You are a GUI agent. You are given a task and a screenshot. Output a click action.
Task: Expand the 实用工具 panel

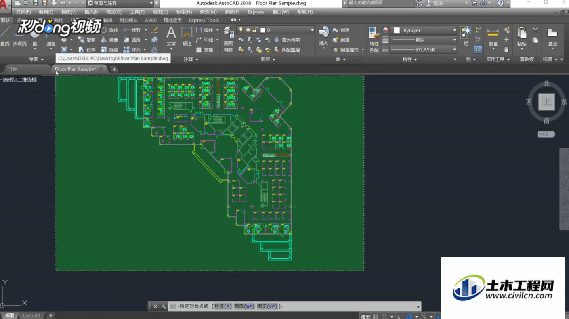coord(498,59)
